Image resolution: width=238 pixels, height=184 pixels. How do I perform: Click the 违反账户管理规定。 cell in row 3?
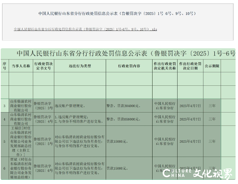[x=80, y=106]
